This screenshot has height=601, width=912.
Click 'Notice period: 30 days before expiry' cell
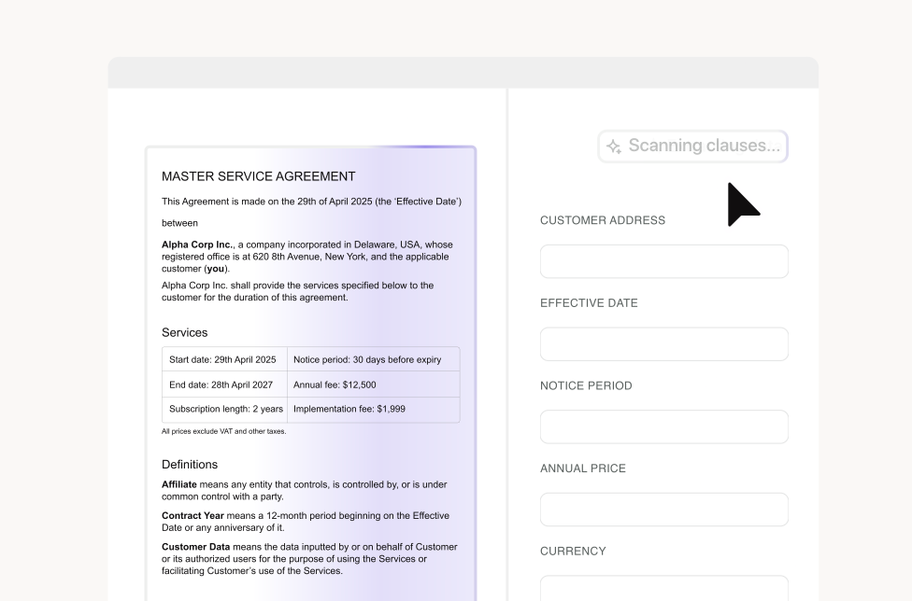pyautogui.click(x=374, y=359)
